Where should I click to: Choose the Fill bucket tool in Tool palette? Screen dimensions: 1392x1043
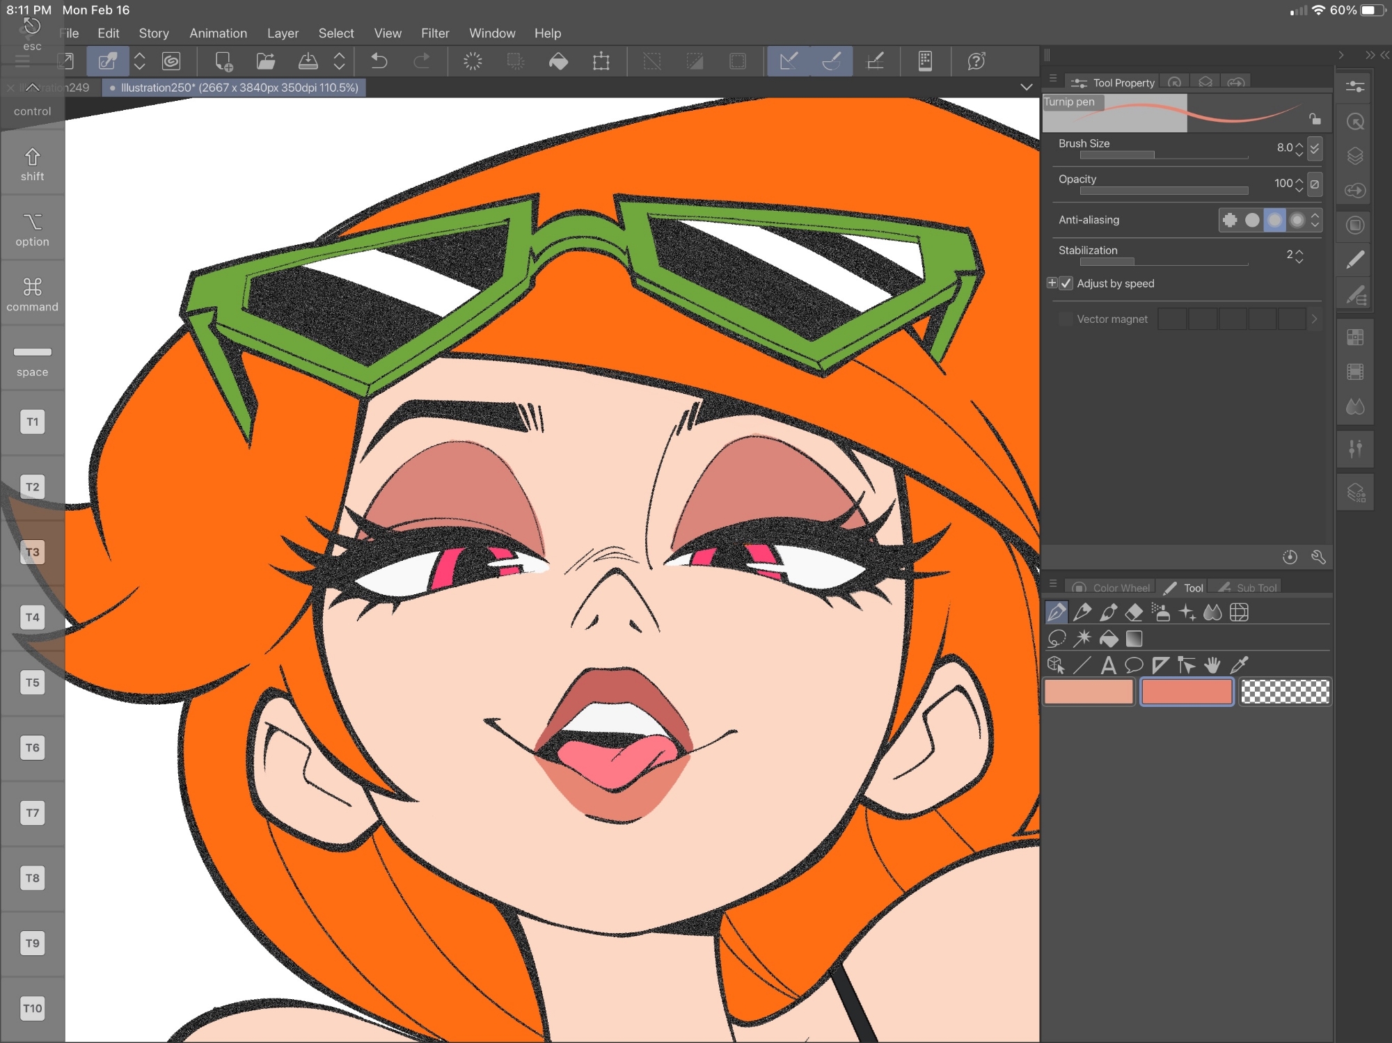pos(1109,639)
